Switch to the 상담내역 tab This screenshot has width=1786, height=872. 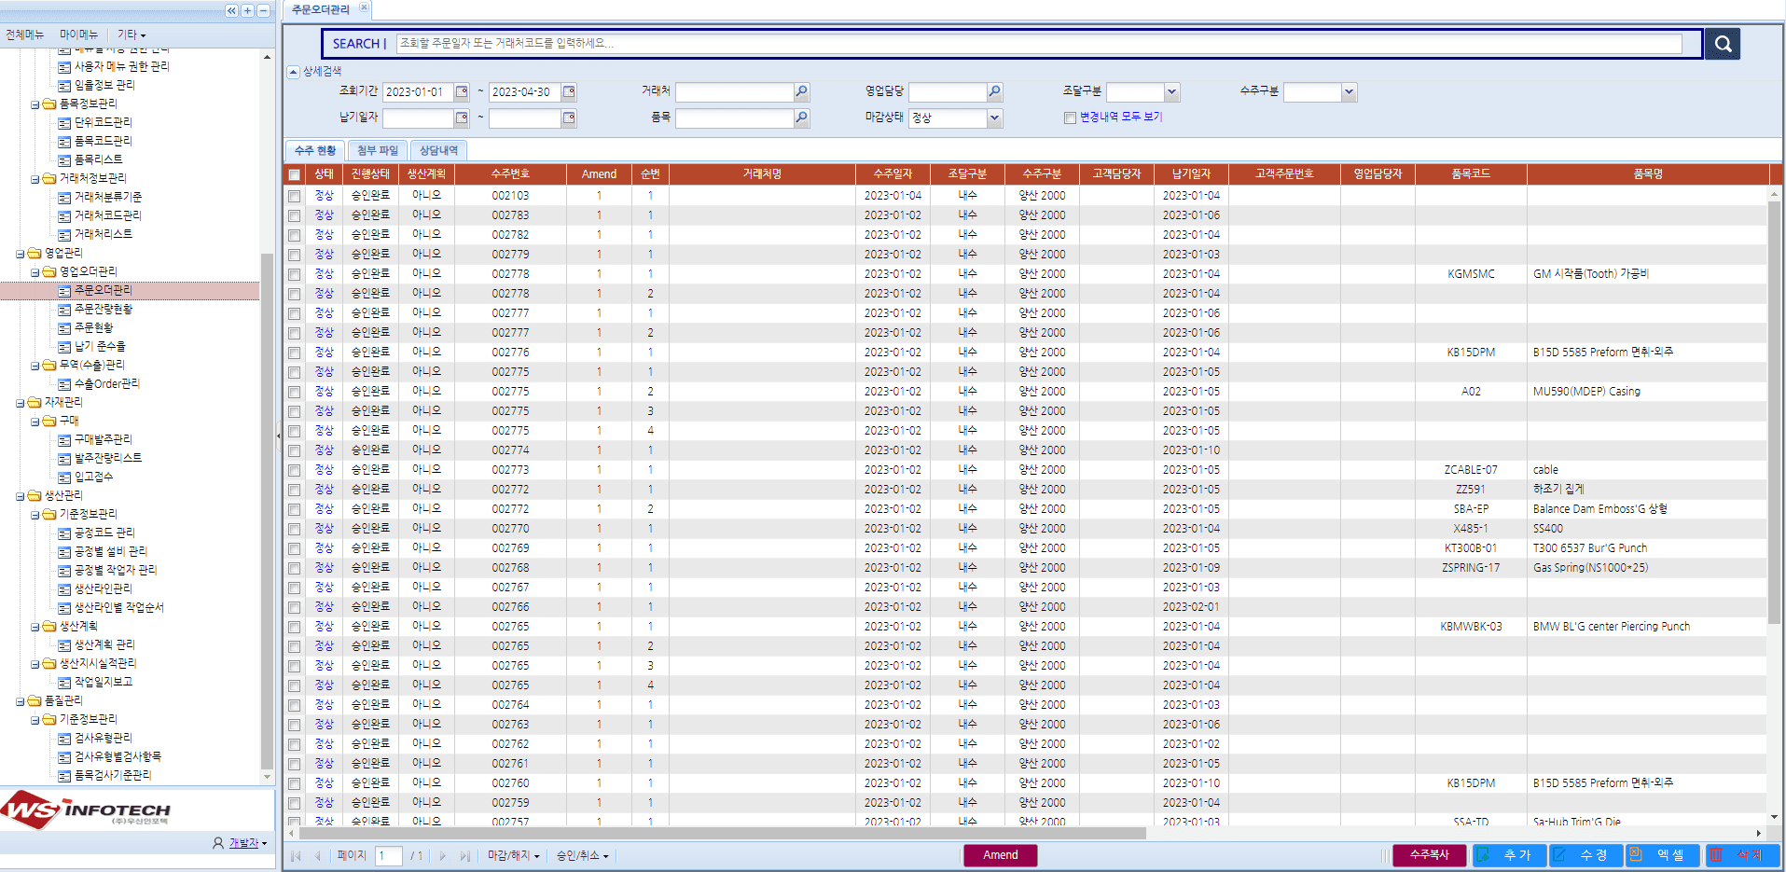(438, 150)
